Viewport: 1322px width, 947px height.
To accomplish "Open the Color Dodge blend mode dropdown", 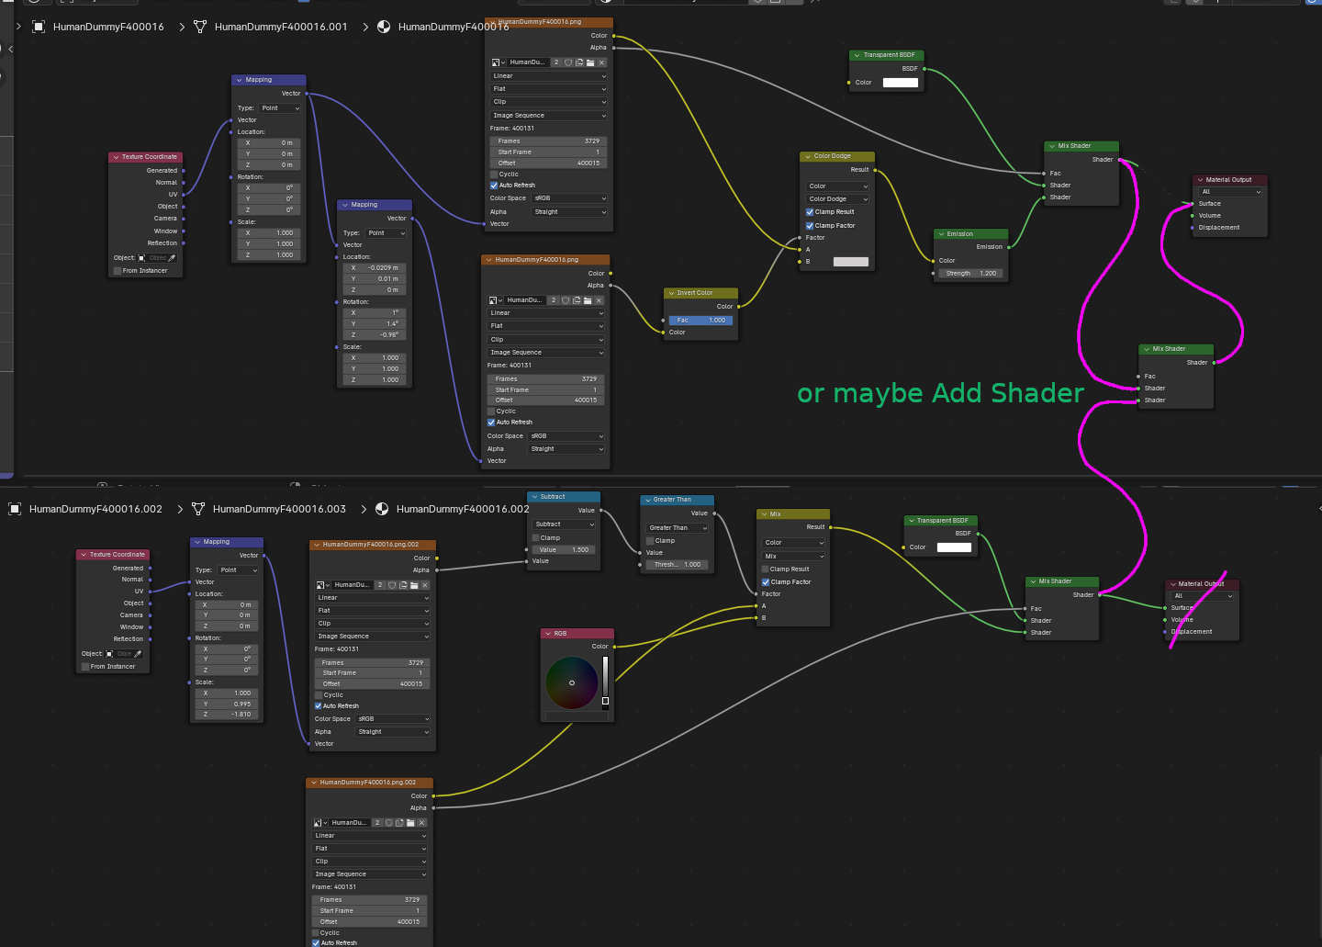I will pos(837,199).
